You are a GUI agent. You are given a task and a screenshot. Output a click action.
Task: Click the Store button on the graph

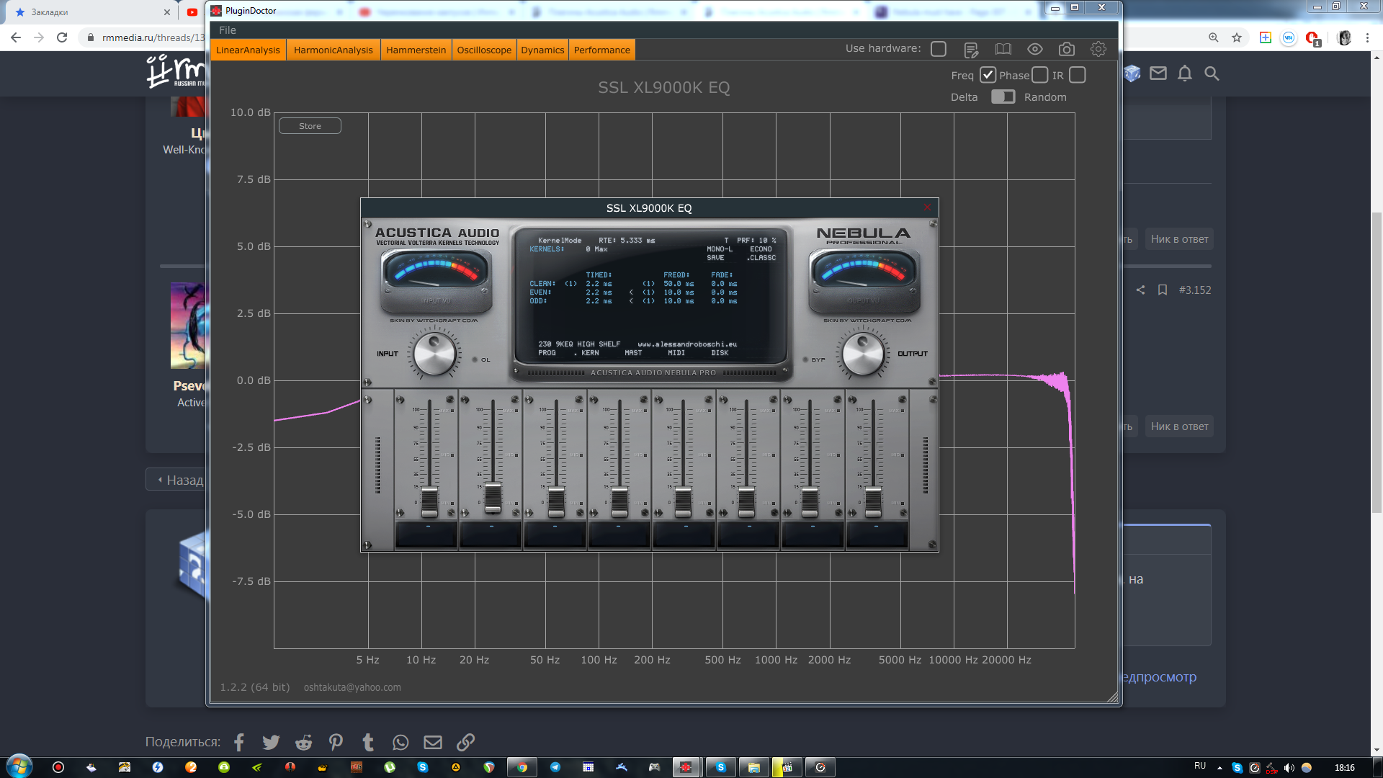pos(310,126)
